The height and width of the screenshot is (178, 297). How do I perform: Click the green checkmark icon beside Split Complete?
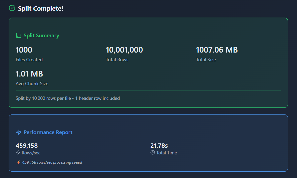[x=12, y=8]
